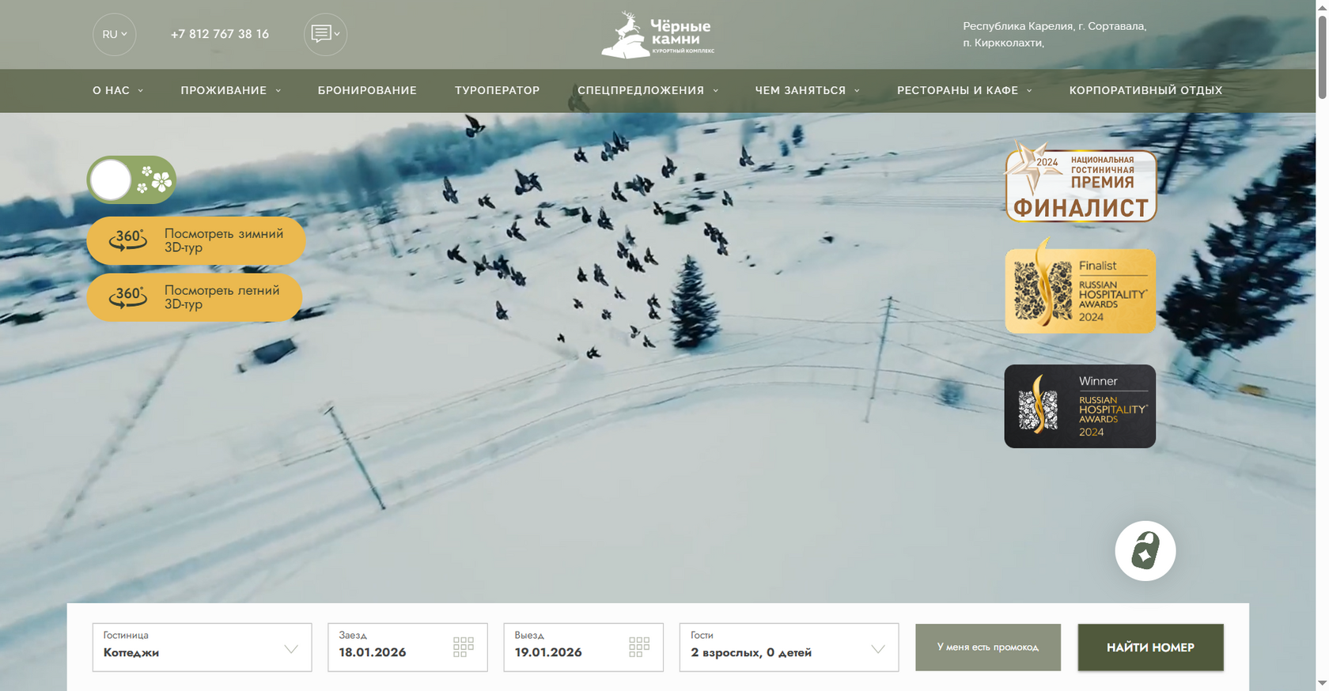Expand the ПРОЖИВАНИЕ menu

(231, 90)
